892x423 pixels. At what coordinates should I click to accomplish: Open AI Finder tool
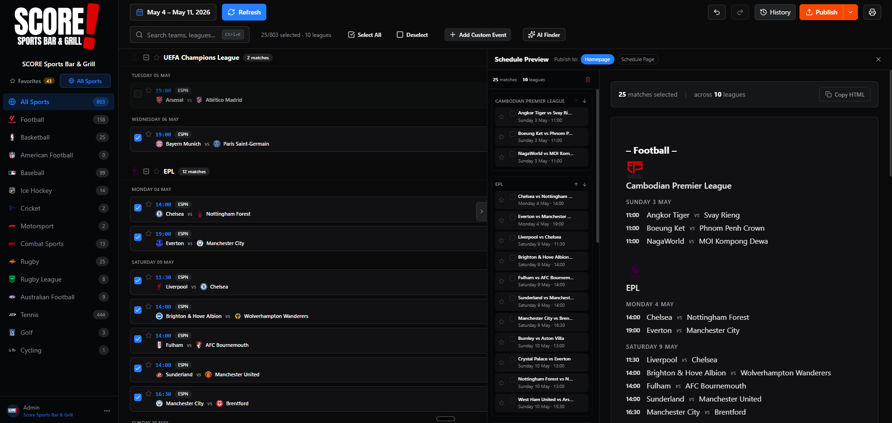(544, 35)
